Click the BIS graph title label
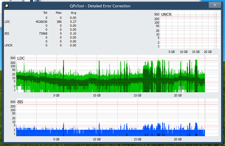This screenshot has width=225, height=146. click(20, 102)
